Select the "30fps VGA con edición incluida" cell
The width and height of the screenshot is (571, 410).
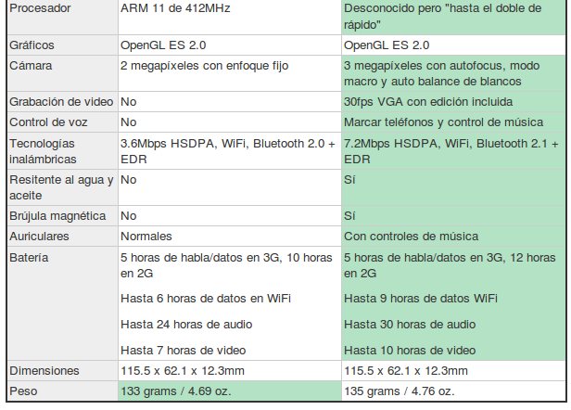pos(425,101)
